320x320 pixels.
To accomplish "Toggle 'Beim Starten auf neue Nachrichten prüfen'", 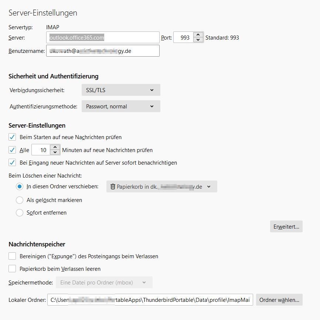I will click(12, 137).
